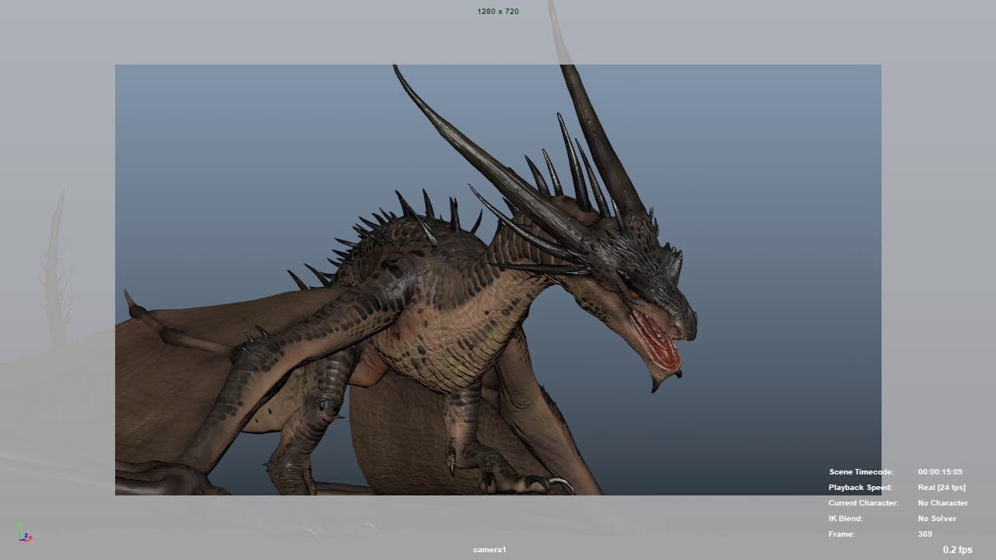Click the No Character value text
Image resolution: width=996 pixels, height=560 pixels.
click(x=942, y=502)
